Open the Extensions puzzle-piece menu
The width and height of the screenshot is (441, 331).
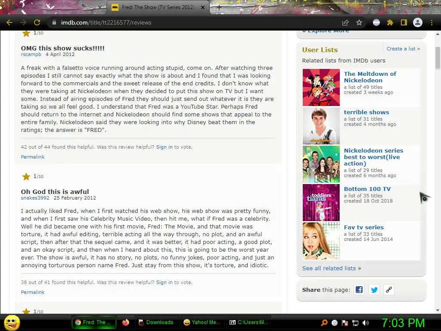[x=390, y=22]
